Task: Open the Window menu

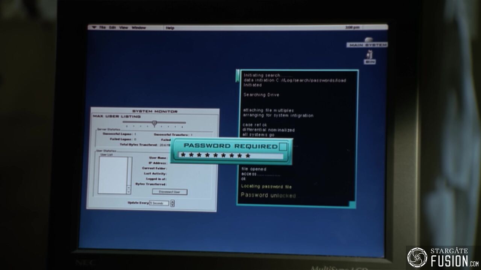Action: click(139, 28)
